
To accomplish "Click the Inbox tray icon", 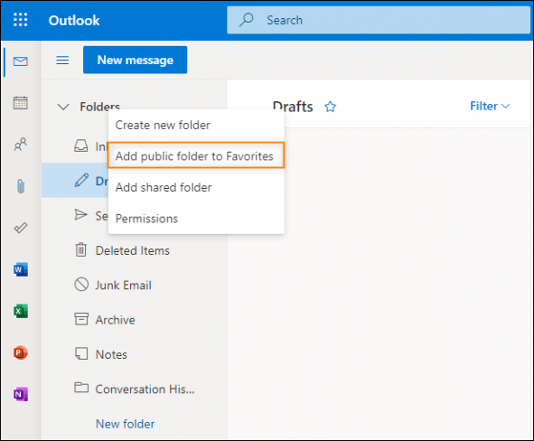I will click(x=81, y=145).
